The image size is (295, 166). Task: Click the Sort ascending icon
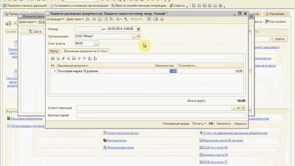(90, 59)
